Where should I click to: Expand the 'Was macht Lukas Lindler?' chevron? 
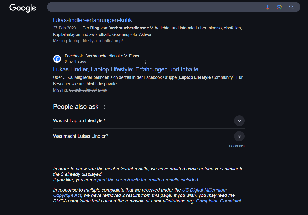click(239, 136)
